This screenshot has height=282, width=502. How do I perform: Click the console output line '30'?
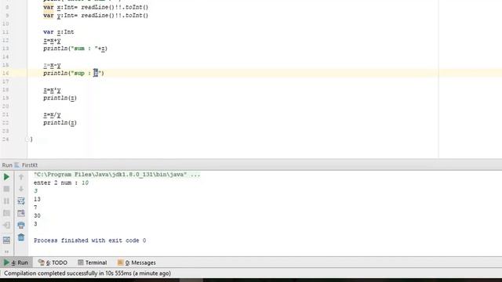click(x=37, y=216)
